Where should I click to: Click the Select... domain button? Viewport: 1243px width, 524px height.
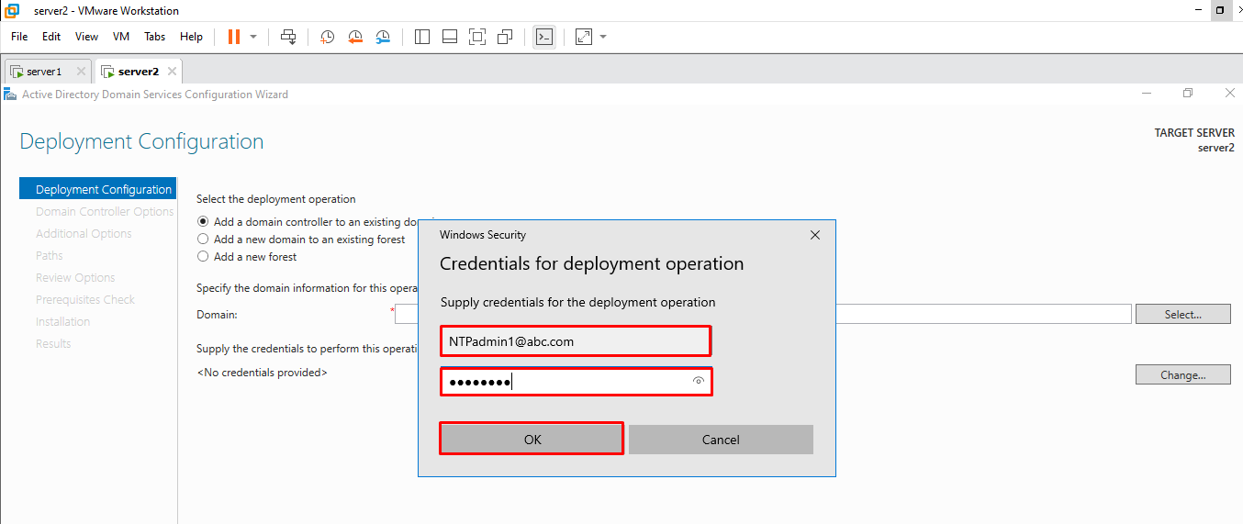click(x=1182, y=314)
